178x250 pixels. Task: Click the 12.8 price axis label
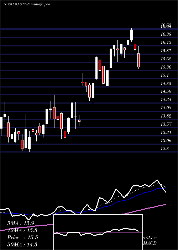[x=164, y=149]
